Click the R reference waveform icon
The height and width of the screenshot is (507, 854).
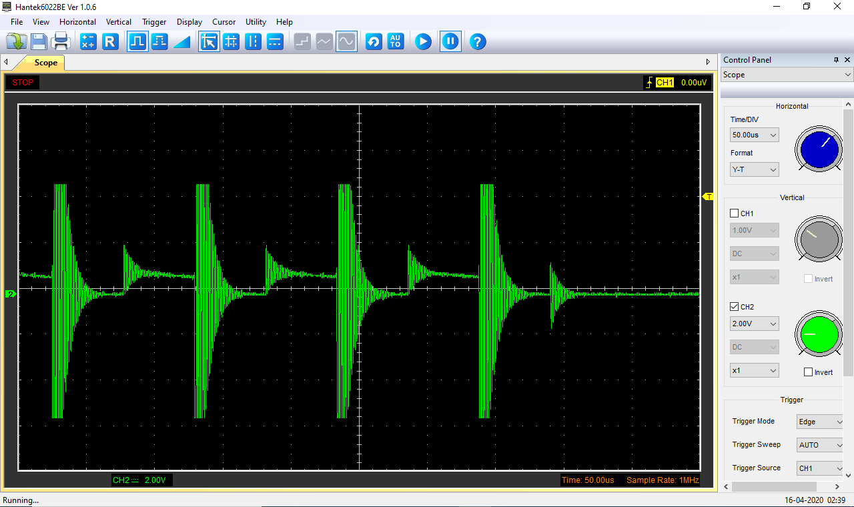point(110,42)
